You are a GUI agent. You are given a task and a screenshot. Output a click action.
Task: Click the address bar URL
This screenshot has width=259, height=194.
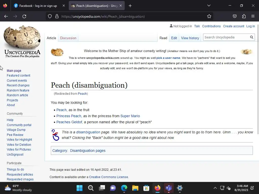pos(103,16)
